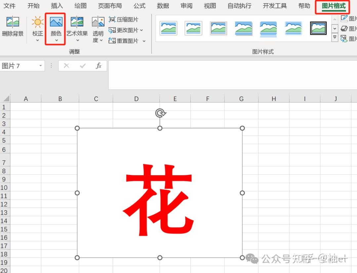Expand the 重置图片 dropdown arrow
357x273 pixels.
coord(144,41)
